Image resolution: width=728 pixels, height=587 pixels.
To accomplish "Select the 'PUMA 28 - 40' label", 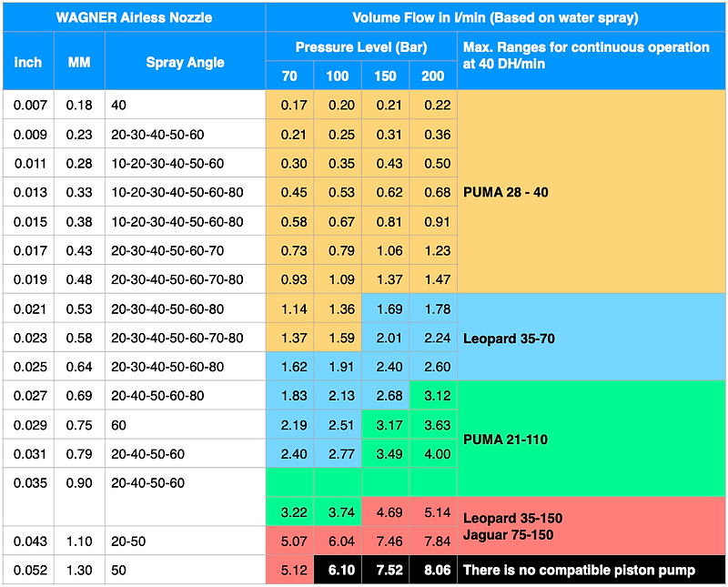I will [506, 192].
